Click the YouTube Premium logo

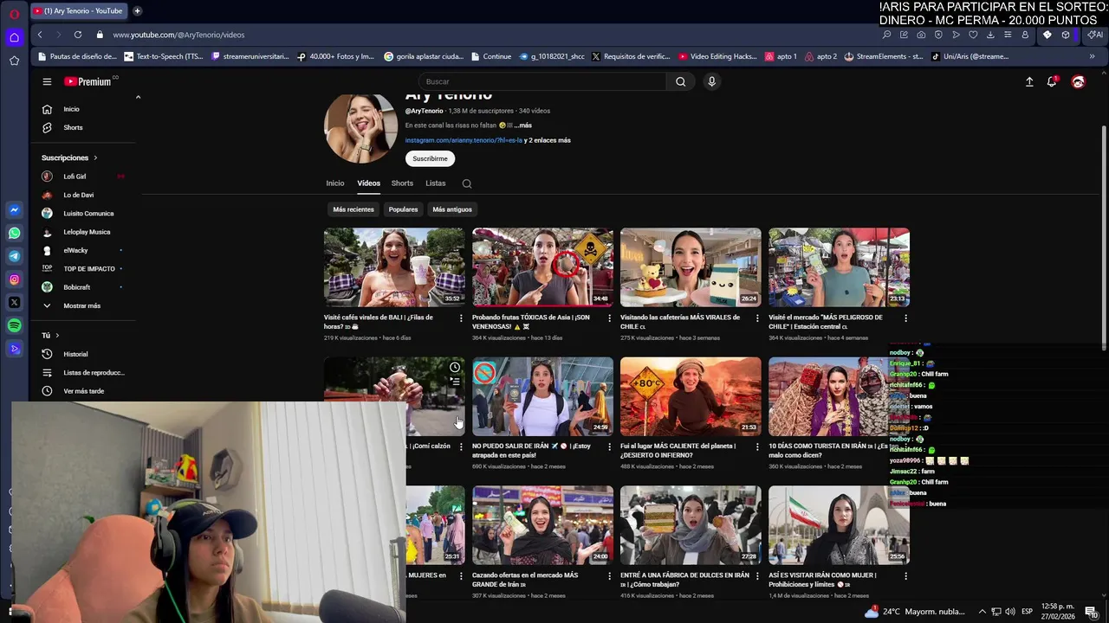pyautogui.click(x=88, y=81)
